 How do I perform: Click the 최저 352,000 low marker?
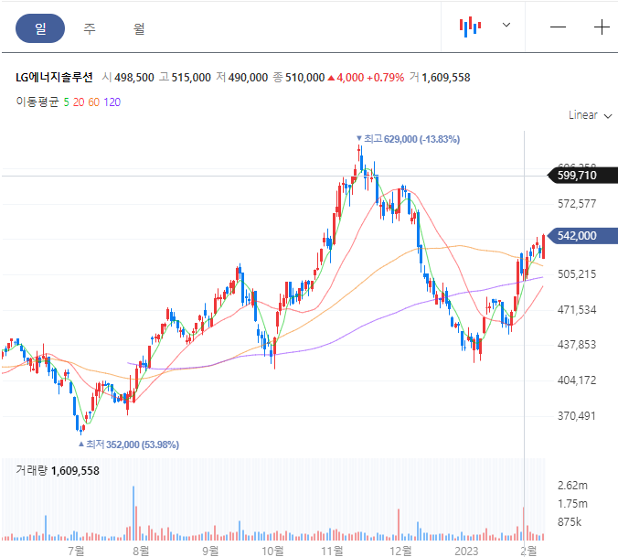(129, 445)
